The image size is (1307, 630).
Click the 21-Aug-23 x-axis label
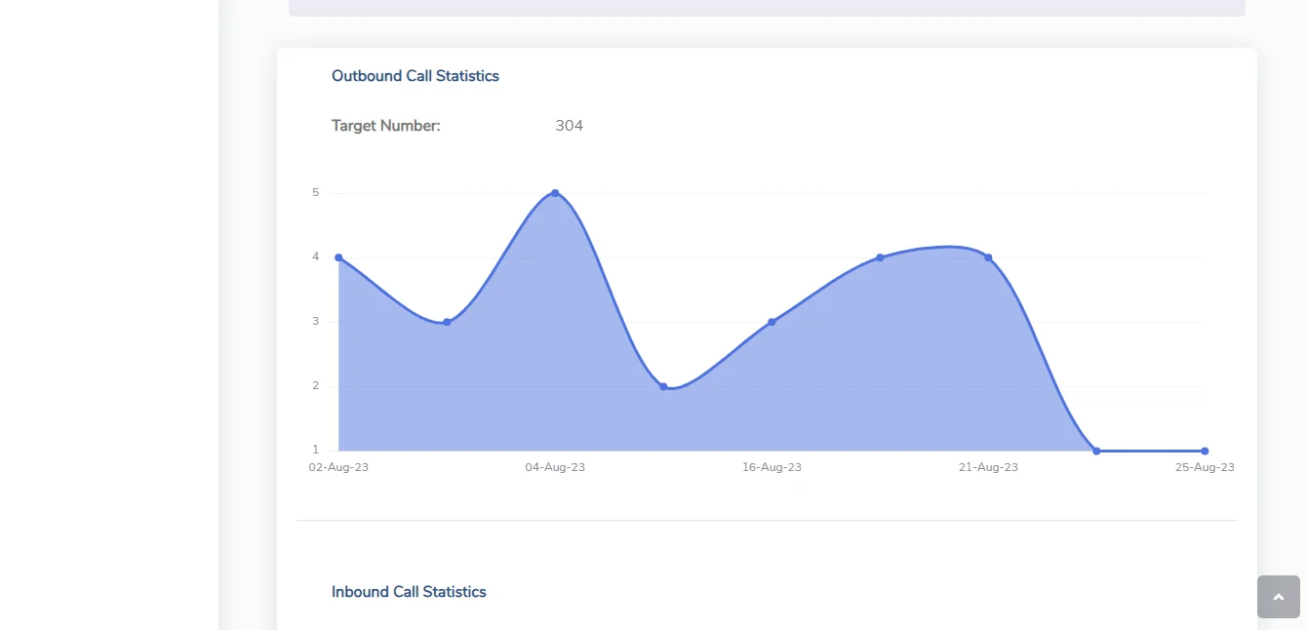[x=988, y=467]
